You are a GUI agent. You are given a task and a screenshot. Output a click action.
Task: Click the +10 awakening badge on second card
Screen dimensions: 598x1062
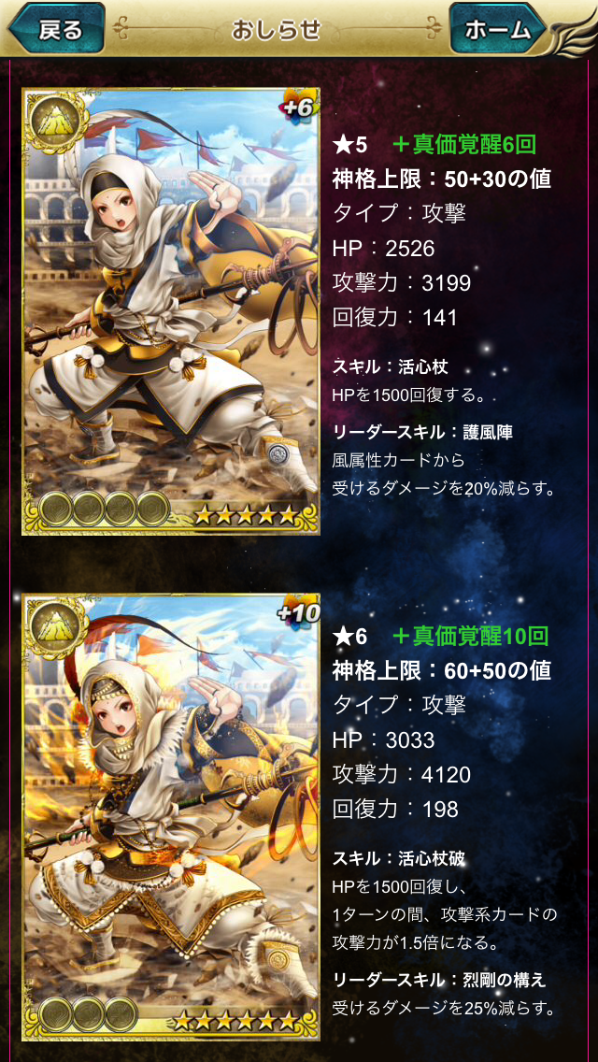(297, 613)
